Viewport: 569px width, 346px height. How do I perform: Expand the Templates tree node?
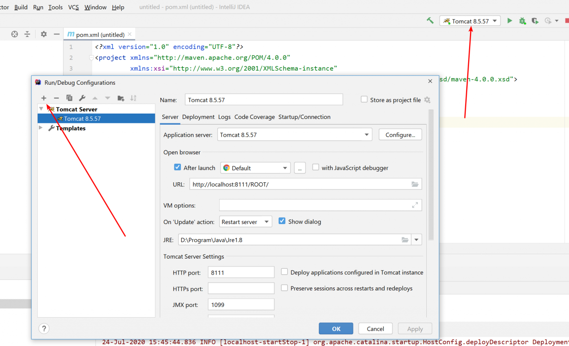click(x=41, y=128)
